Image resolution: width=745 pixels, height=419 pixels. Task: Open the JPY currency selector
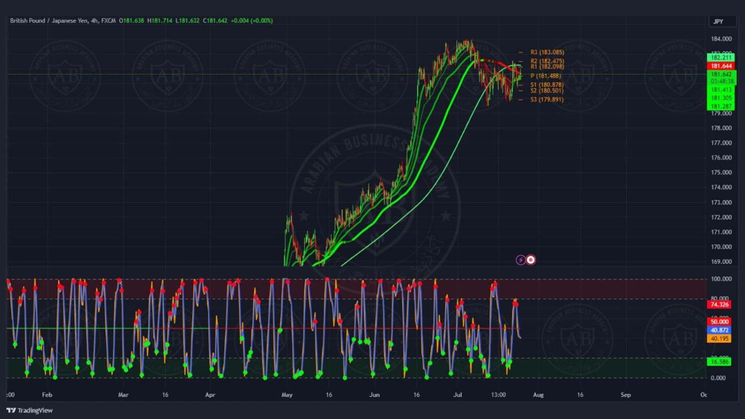pos(722,21)
